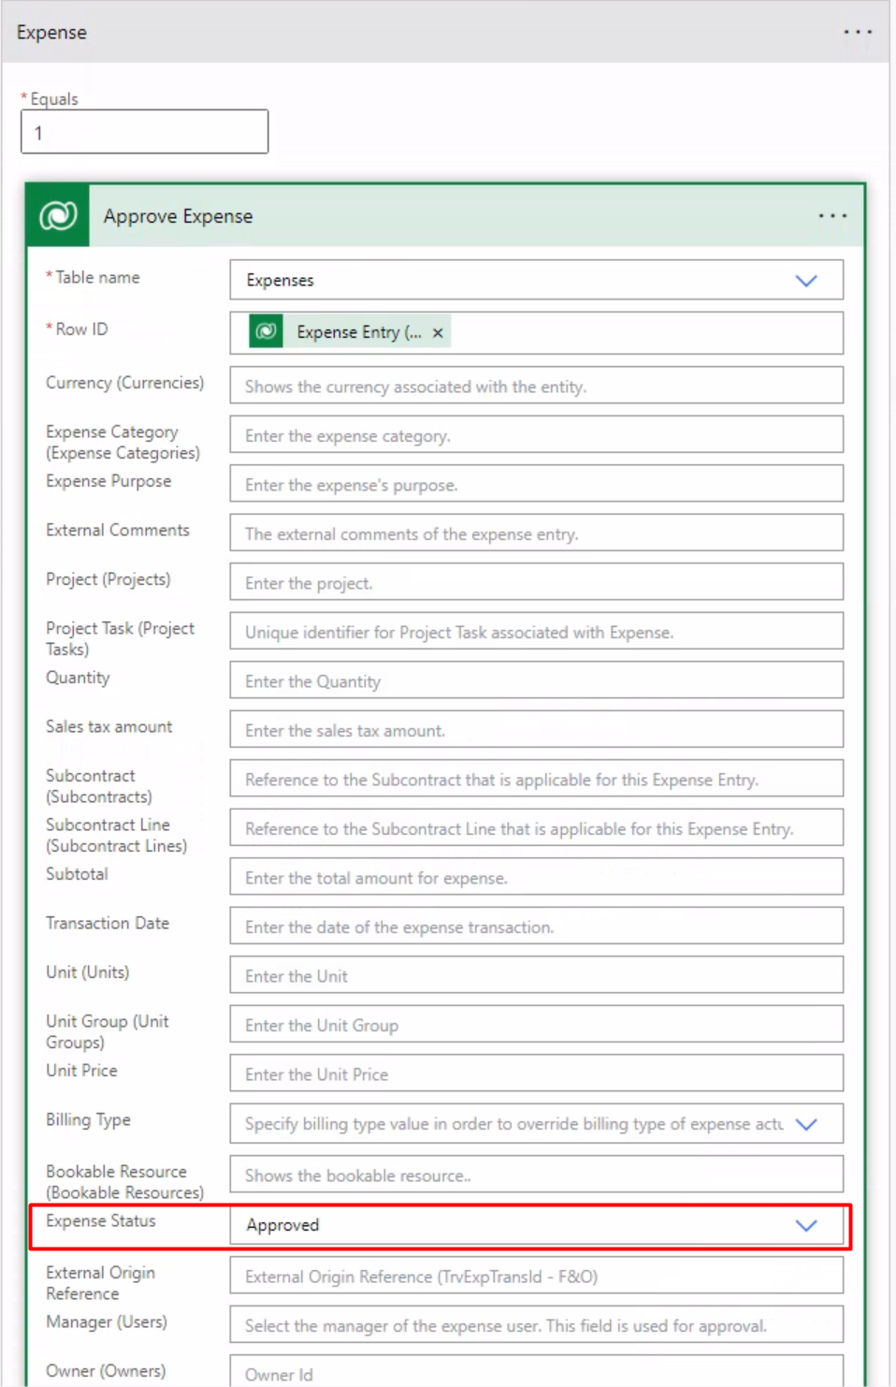Click the Expense Category input field
Viewport: 896px width, 1387px height.
point(537,435)
